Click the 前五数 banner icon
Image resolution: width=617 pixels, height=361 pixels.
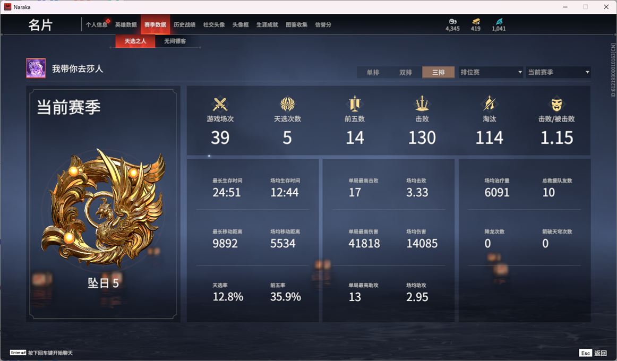(x=355, y=104)
